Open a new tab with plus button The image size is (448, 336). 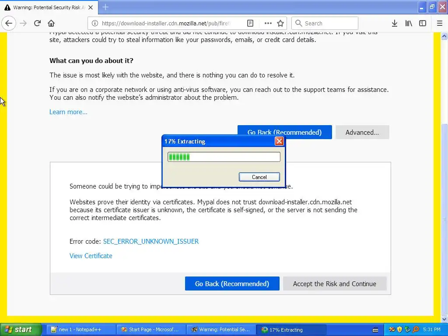(x=105, y=7)
